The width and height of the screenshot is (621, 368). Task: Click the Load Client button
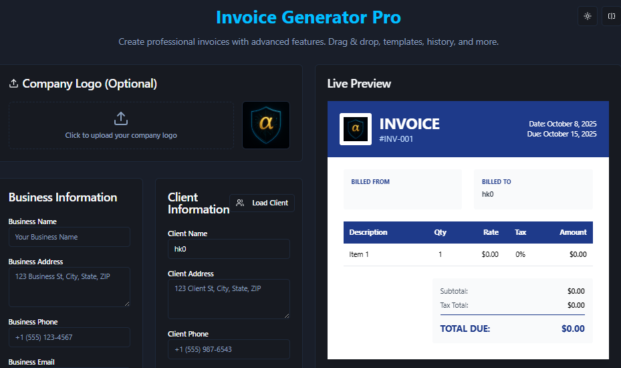pos(262,203)
